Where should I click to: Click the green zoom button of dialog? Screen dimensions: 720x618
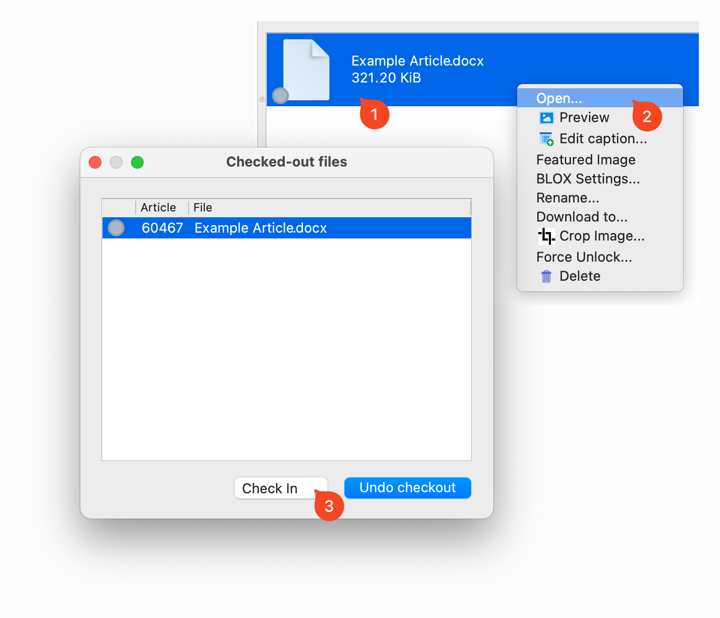(137, 162)
